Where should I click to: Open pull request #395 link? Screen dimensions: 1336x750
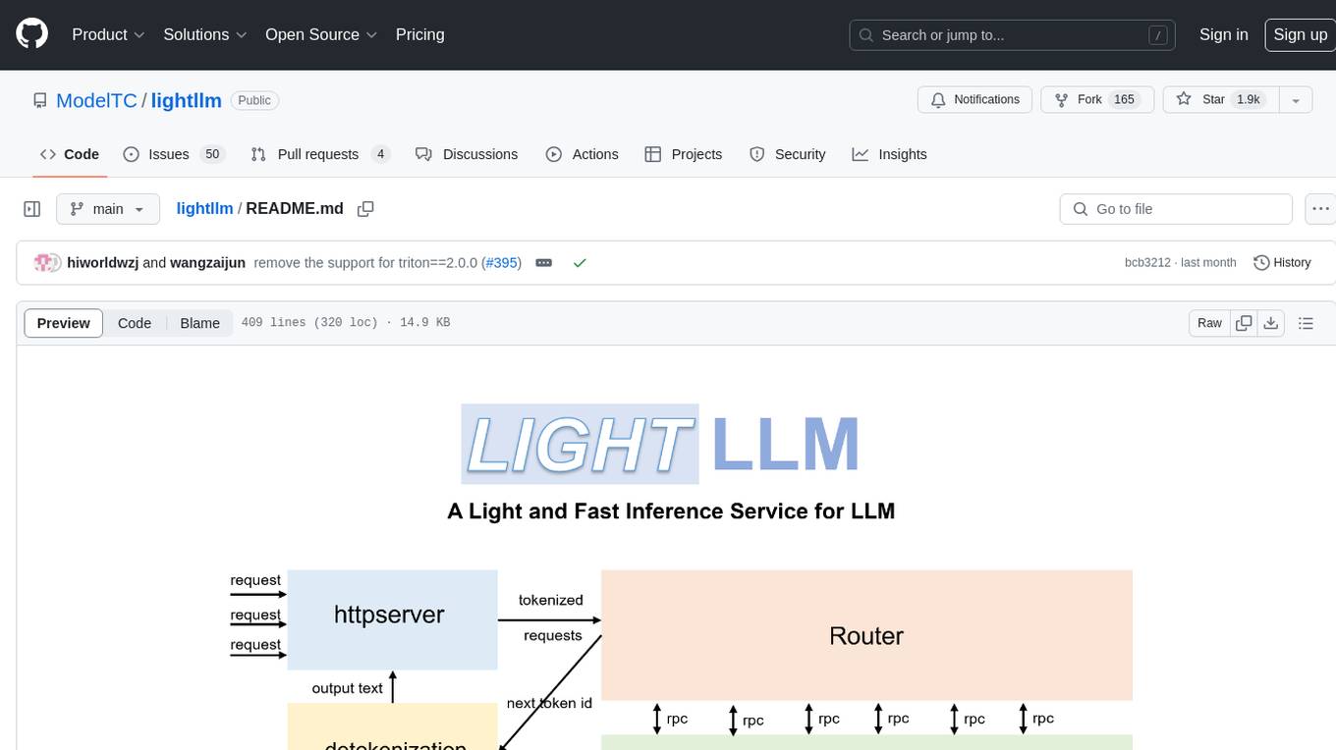[x=501, y=263]
